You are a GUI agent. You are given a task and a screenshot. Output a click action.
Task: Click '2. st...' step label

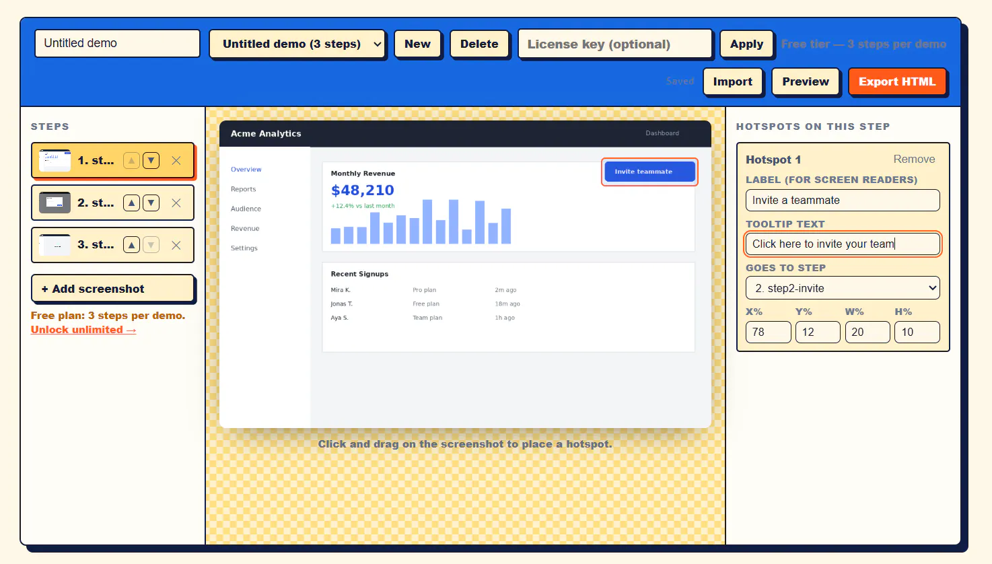(x=96, y=203)
